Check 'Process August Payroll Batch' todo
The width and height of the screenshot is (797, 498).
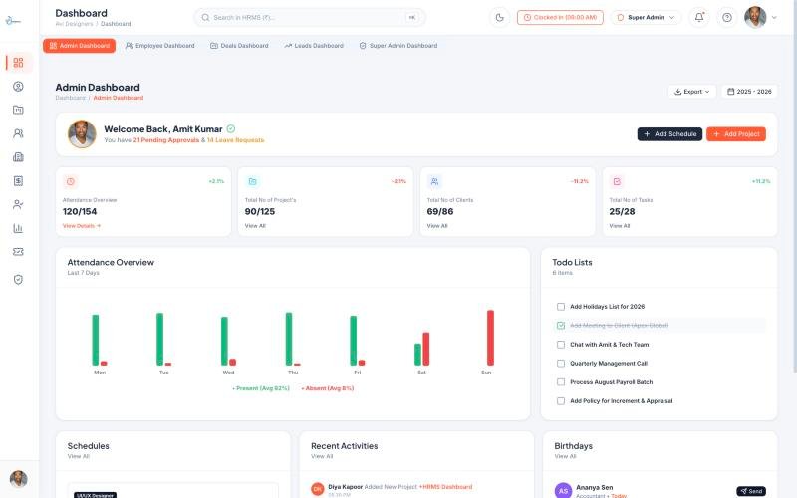tap(561, 382)
